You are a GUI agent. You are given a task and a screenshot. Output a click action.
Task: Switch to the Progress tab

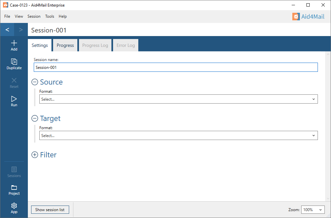[x=65, y=45]
